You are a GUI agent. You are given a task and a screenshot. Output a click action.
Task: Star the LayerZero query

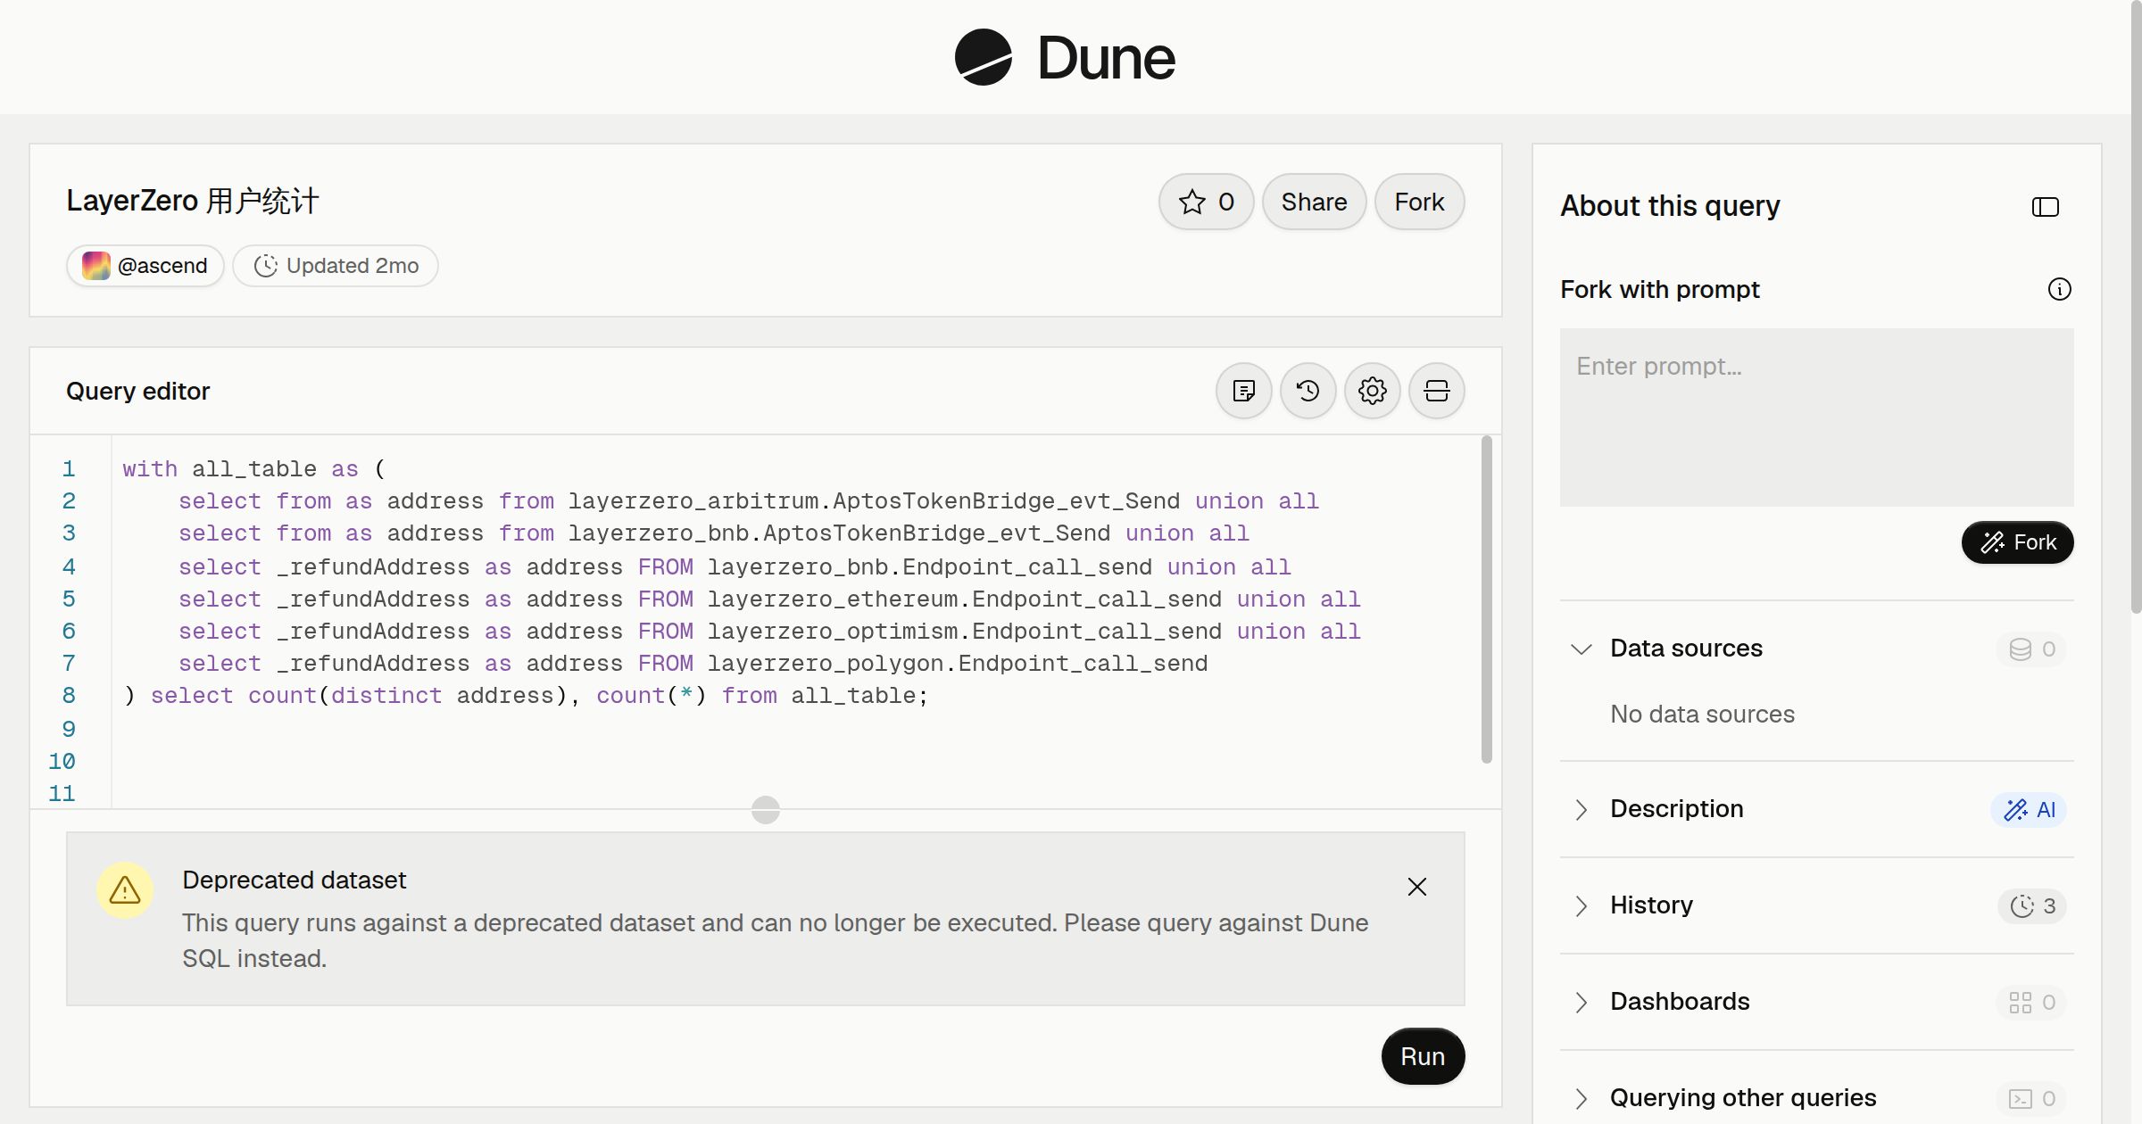tap(1206, 202)
